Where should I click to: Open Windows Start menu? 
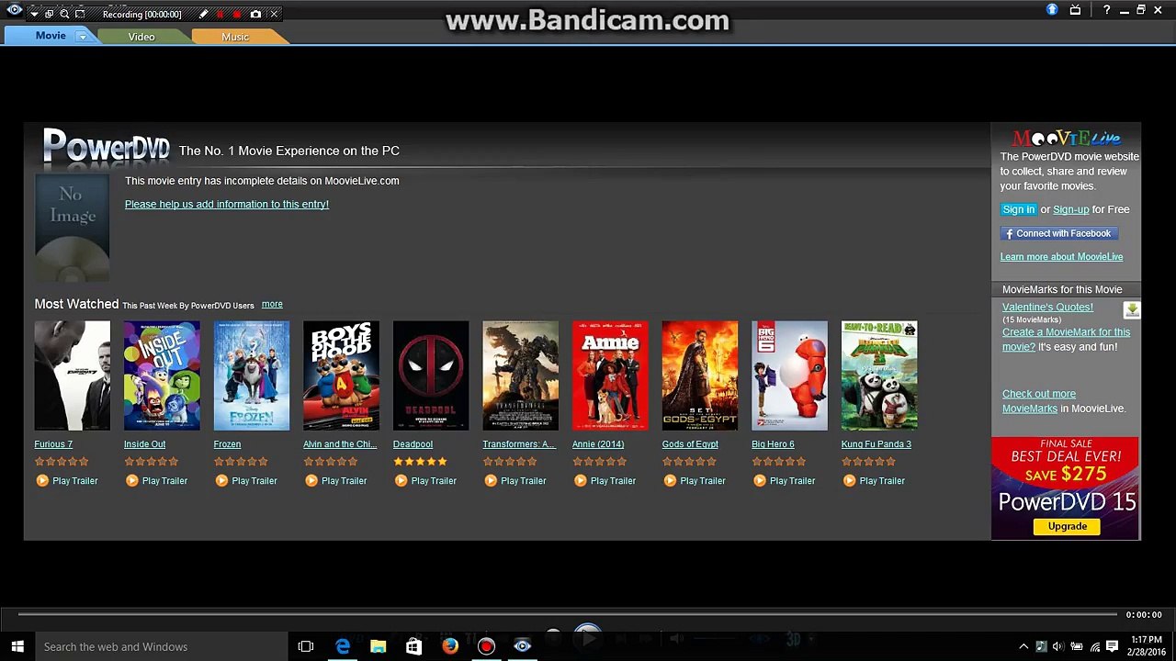[17, 646]
